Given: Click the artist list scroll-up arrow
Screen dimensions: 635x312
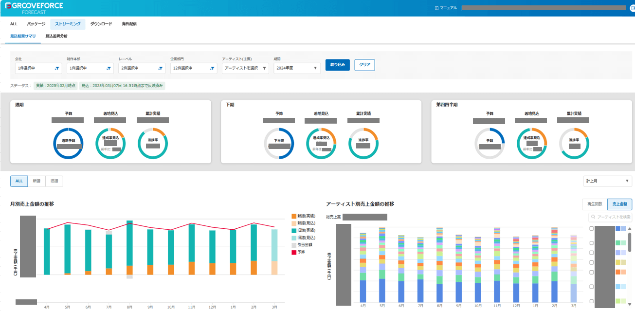Looking at the screenshot, I should [630, 228].
